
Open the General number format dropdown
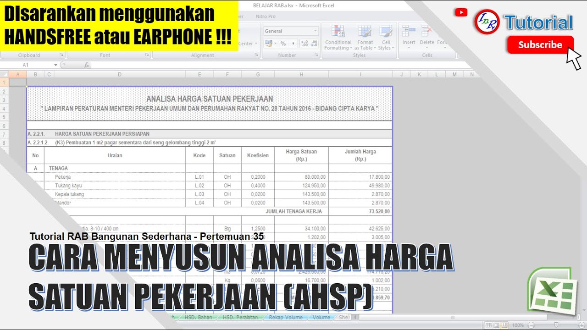coord(316,31)
